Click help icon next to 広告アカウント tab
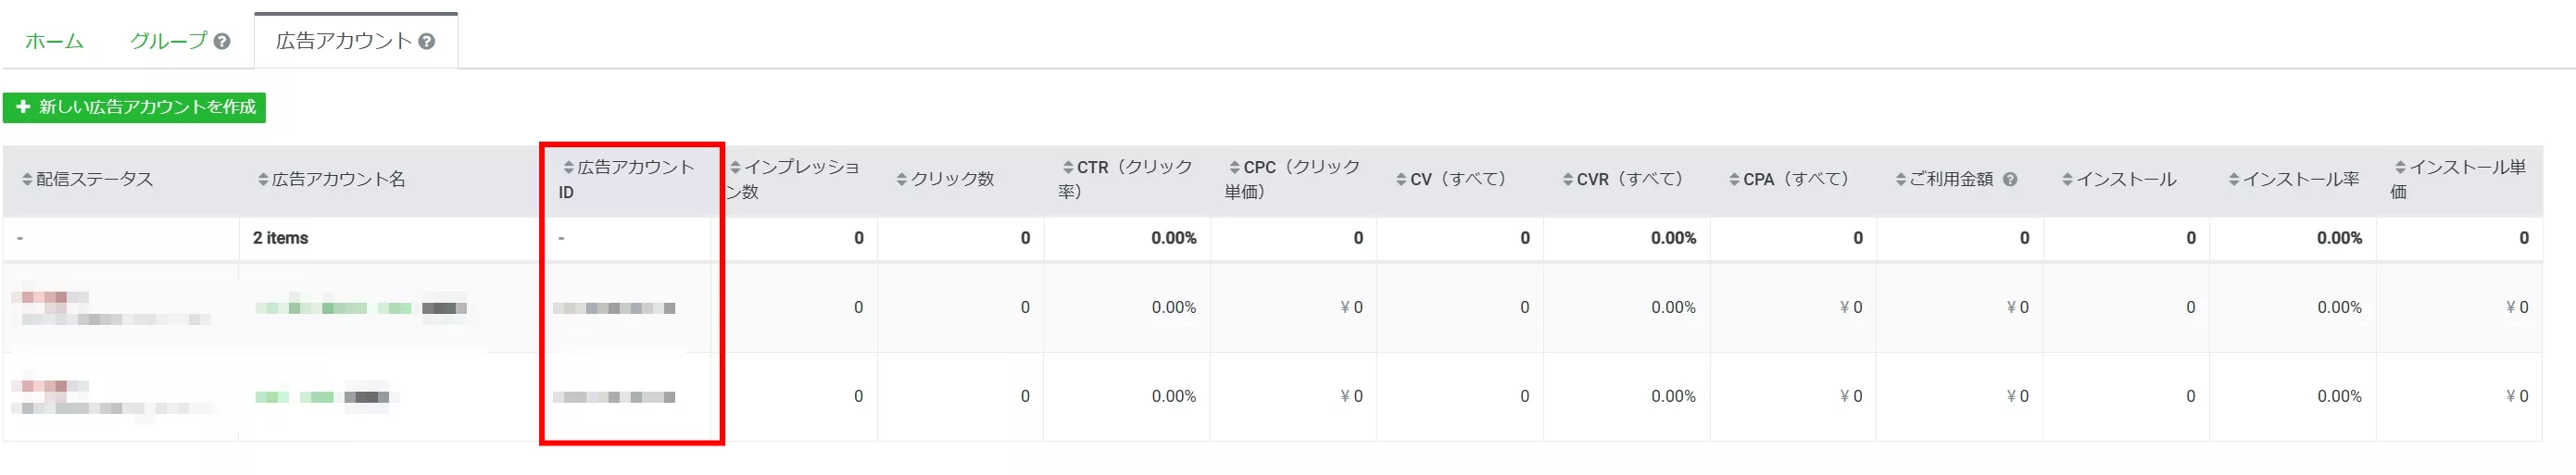This screenshot has width=2576, height=475. pyautogui.click(x=427, y=42)
